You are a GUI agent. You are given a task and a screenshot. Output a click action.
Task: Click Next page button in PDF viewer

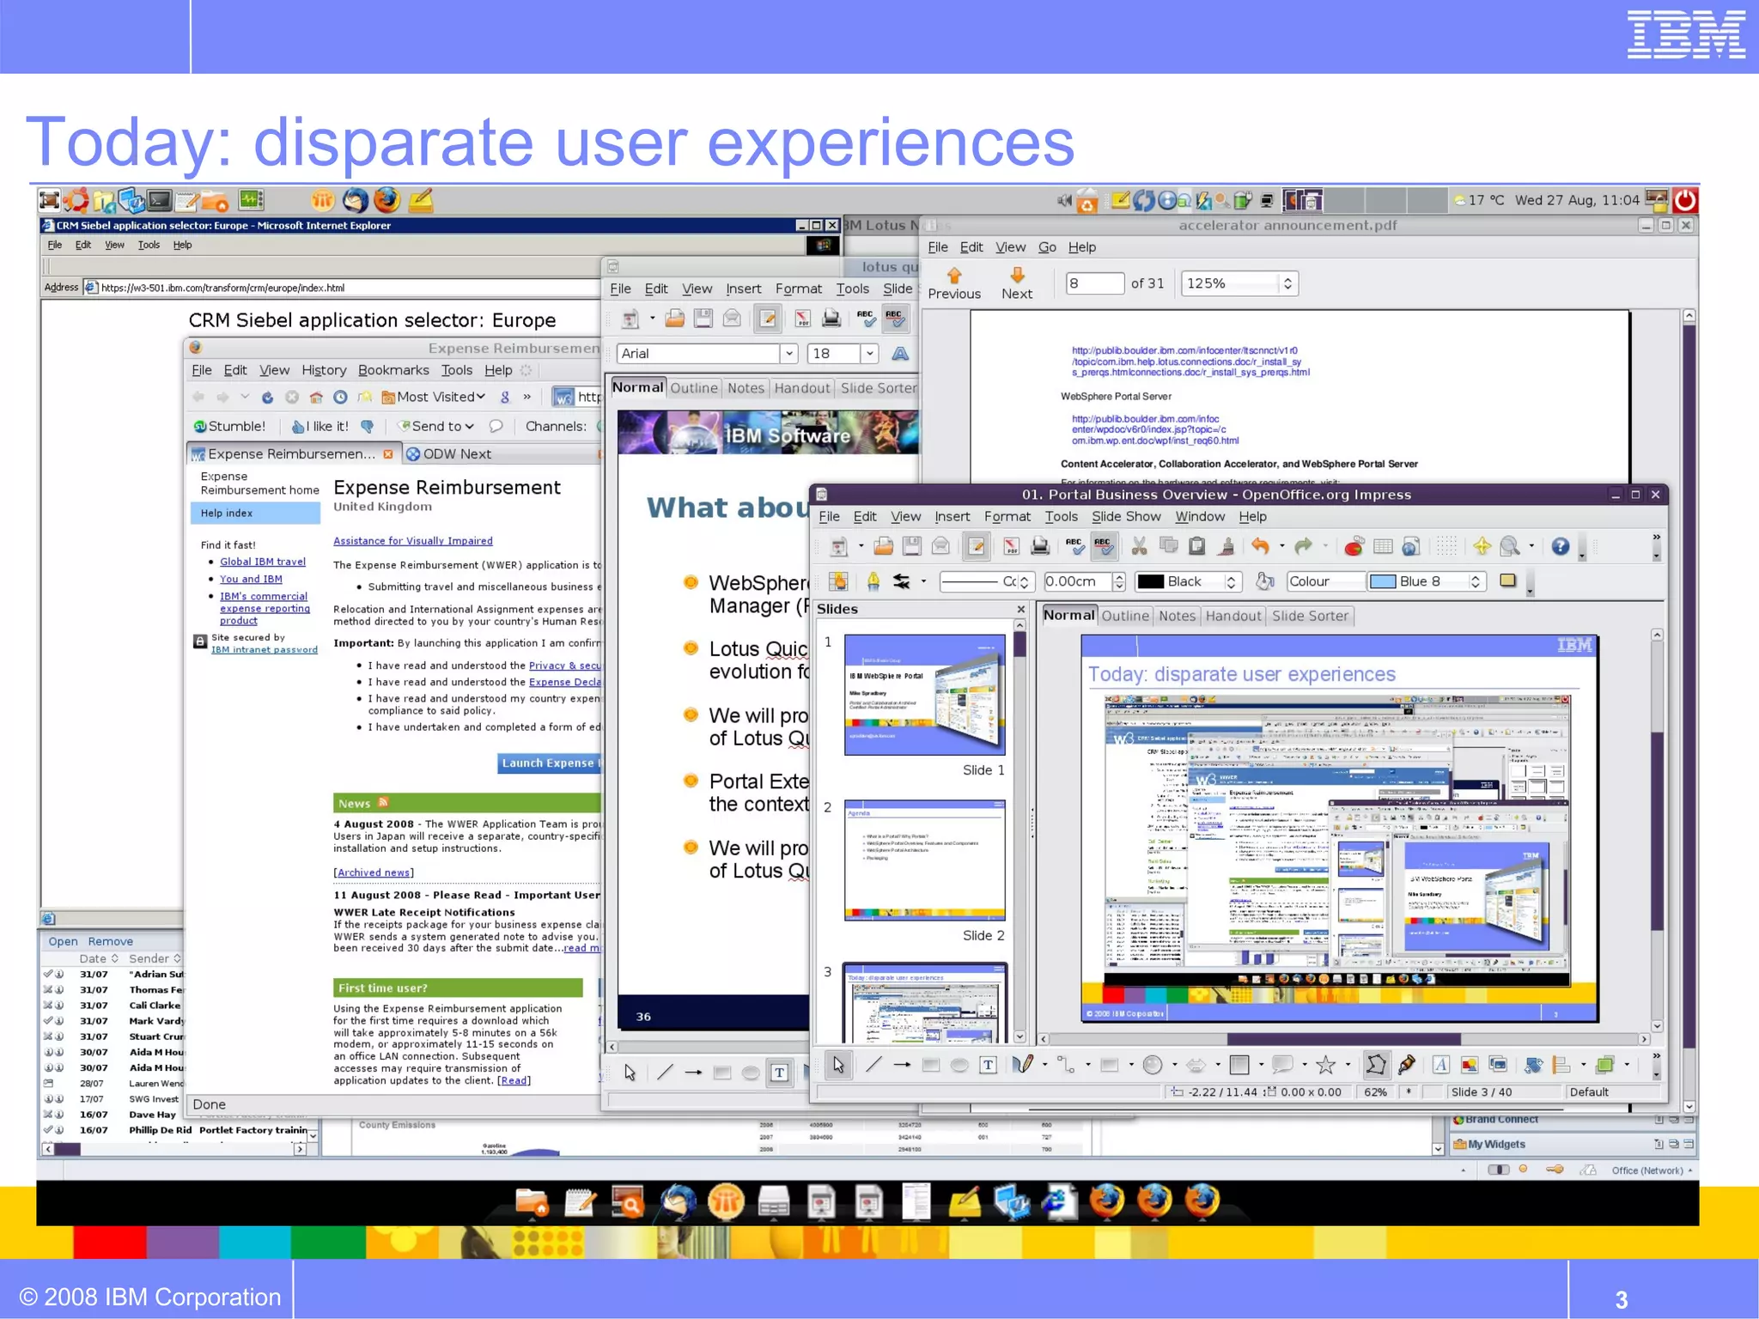point(1017,283)
